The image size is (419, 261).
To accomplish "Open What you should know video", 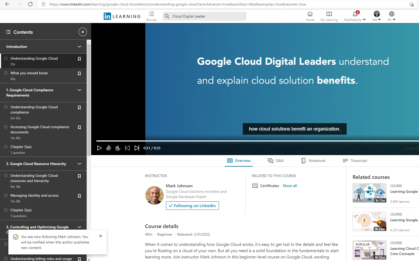I will 29,73.
